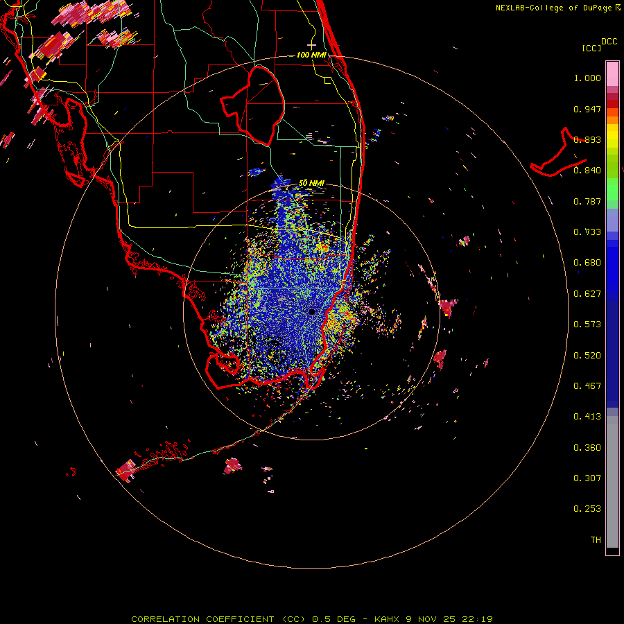Select the 0.680 scale value

coord(587,263)
